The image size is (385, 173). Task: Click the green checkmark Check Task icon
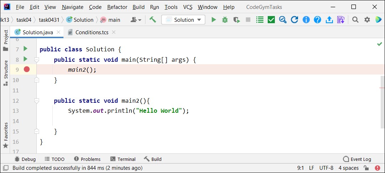pos(271,20)
